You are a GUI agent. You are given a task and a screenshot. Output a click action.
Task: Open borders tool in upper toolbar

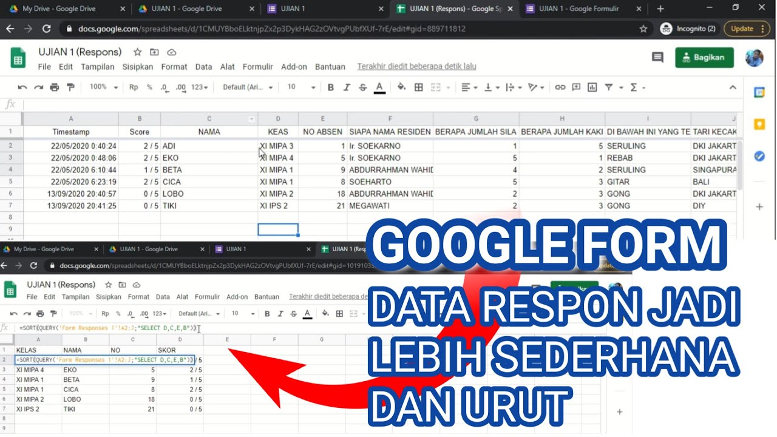(418, 87)
